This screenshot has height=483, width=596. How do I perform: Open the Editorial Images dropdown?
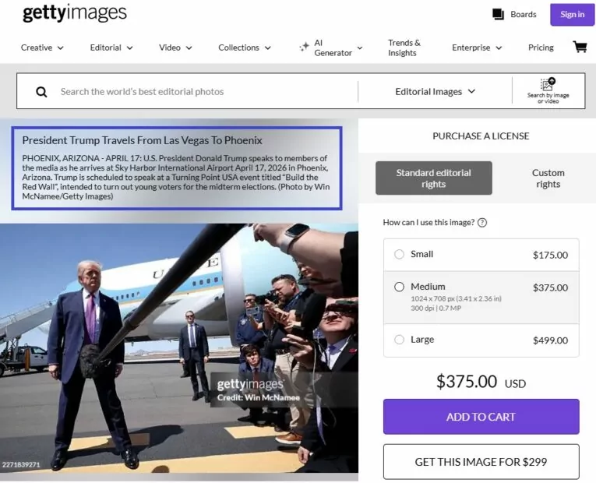(x=436, y=92)
